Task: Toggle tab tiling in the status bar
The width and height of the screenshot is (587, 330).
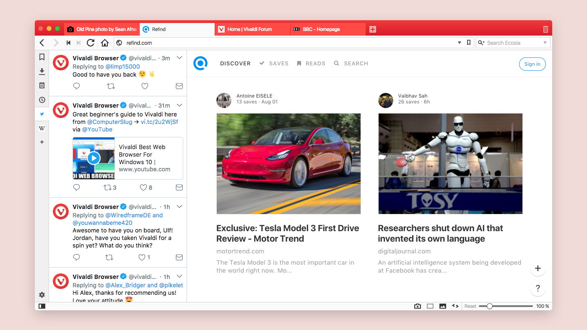Action: [x=430, y=306]
